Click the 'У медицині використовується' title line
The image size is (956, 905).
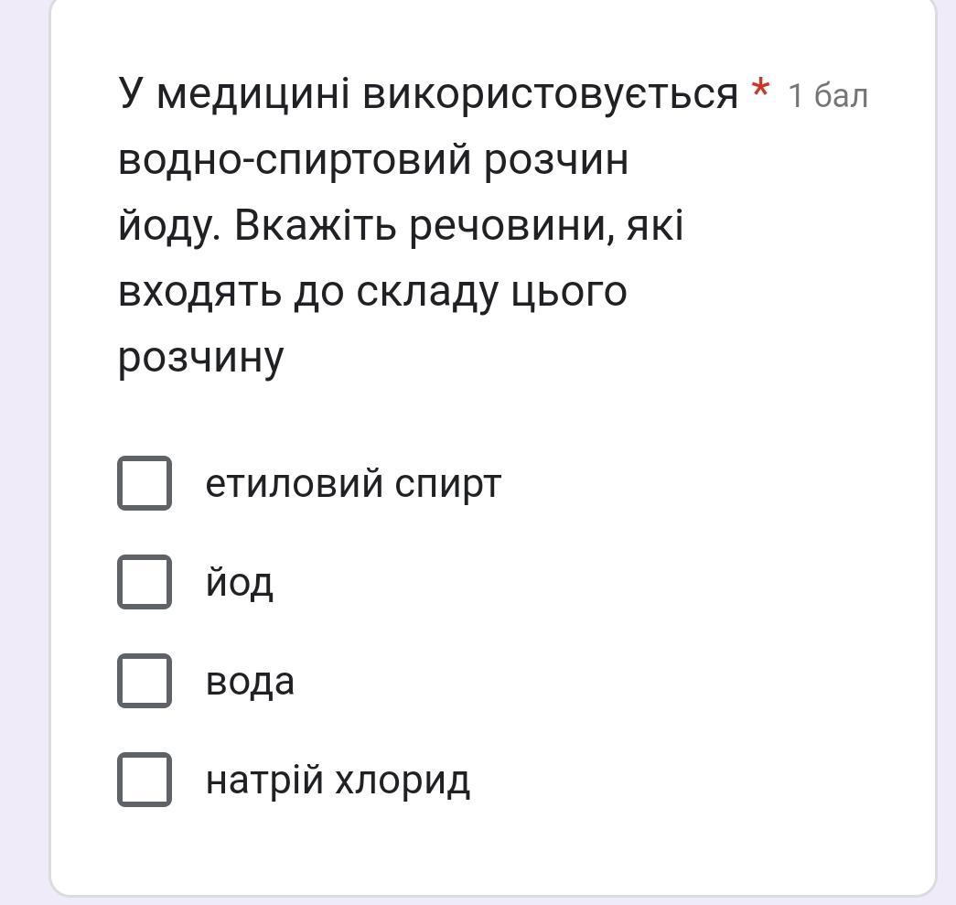pos(428,94)
